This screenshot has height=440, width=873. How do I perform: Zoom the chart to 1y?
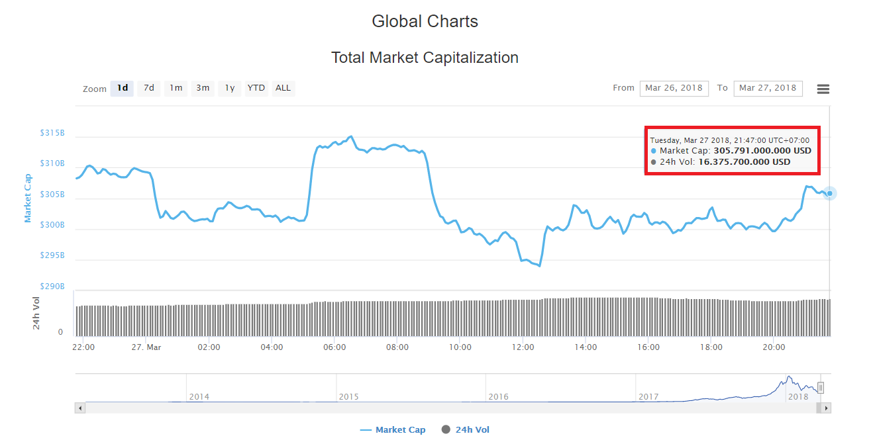(229, 88)
